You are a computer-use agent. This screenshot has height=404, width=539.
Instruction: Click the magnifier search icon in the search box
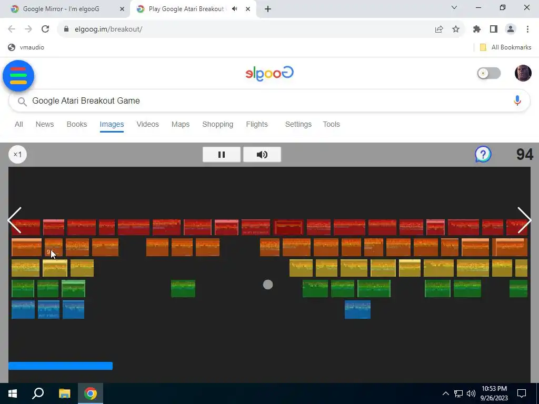22,102
